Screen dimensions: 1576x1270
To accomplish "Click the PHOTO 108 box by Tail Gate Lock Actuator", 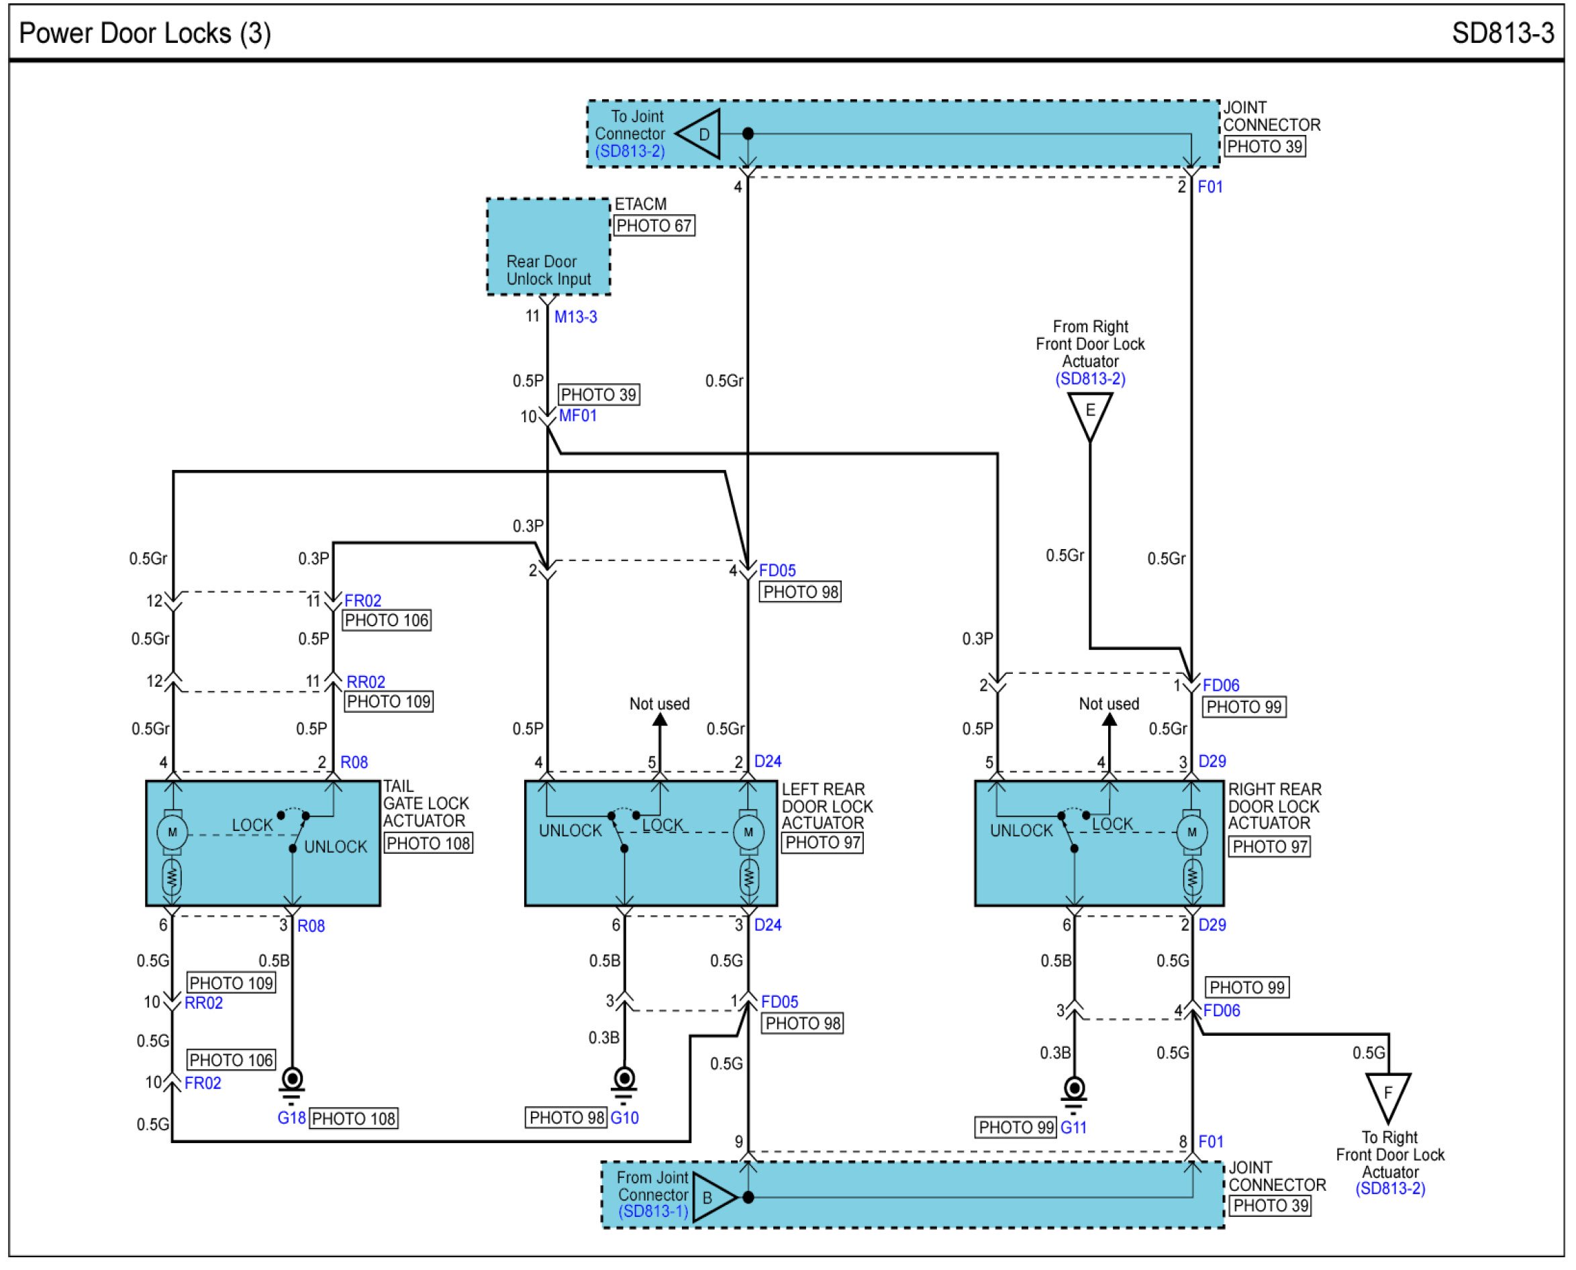I will click(428, 844).
